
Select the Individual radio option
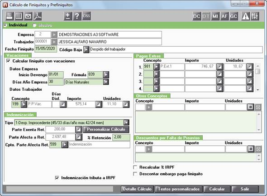tap(5, 25)
